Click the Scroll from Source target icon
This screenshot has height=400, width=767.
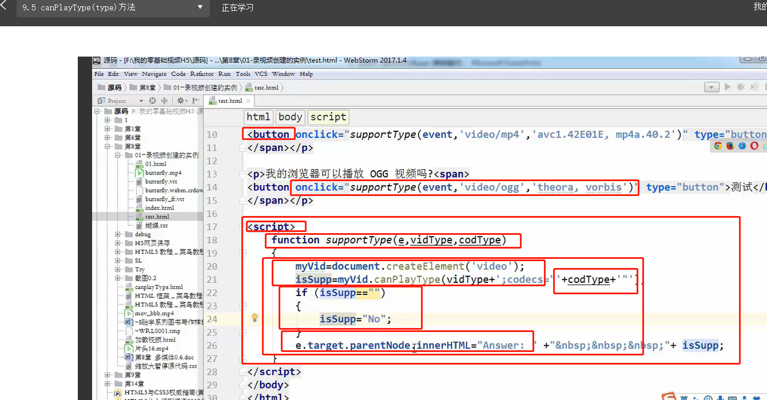pos(153,101)
